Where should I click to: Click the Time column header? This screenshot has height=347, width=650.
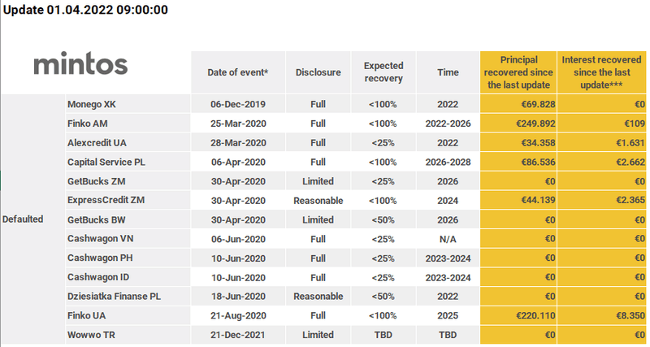click(448, 72)
